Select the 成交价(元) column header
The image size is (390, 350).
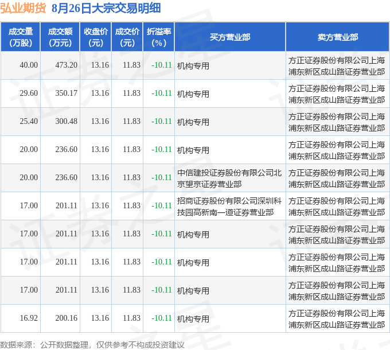(x=127, y=37)
